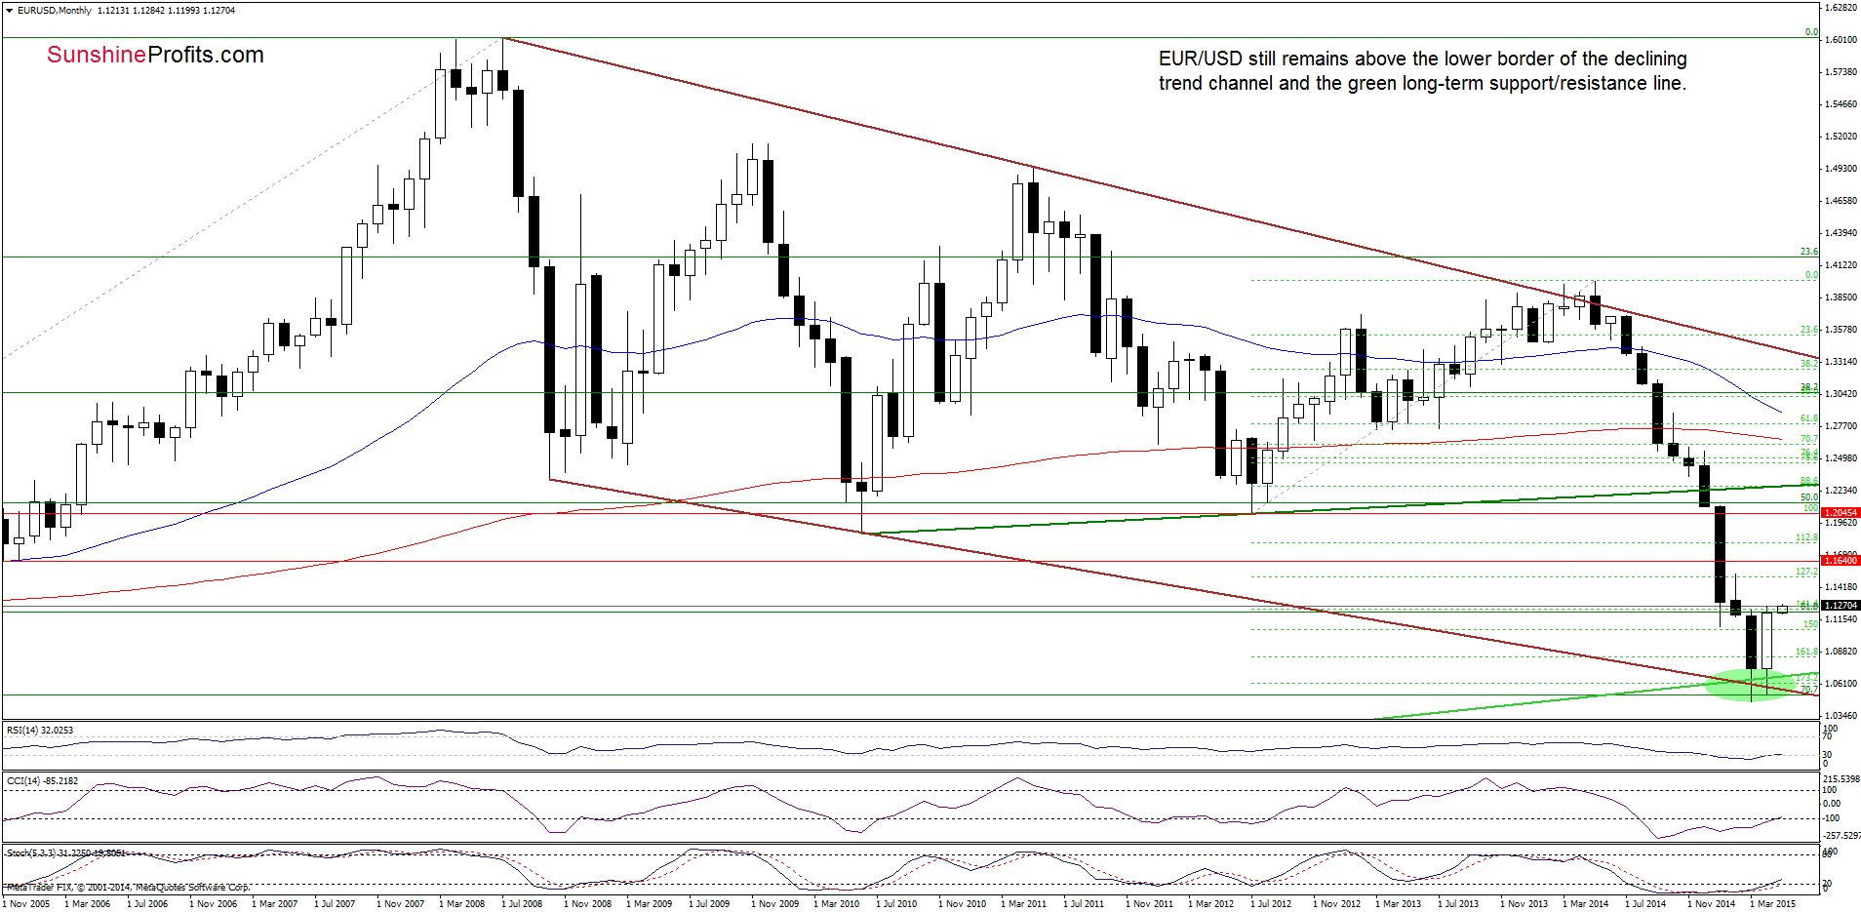
Task: Click the red 1.16400 price tag
Action: 1841,560
